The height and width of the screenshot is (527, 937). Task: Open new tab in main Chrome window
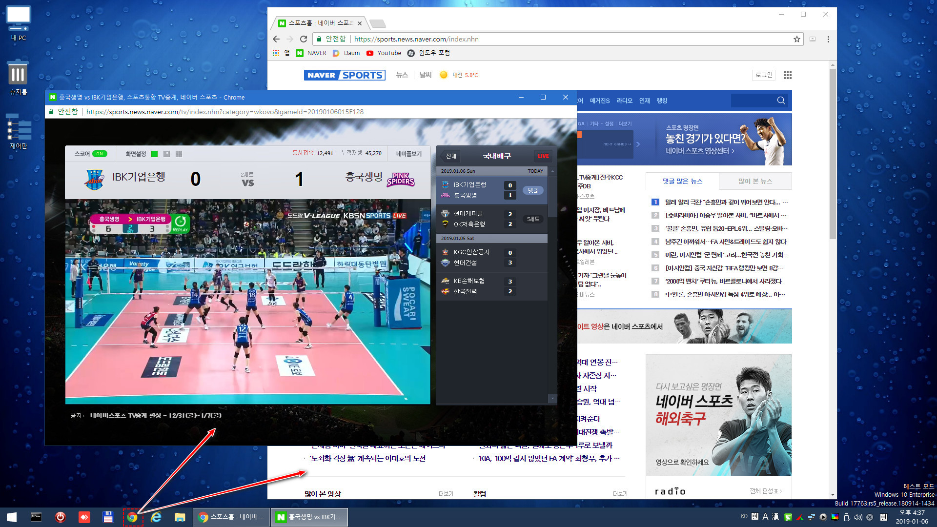click(x=378, y=23)
